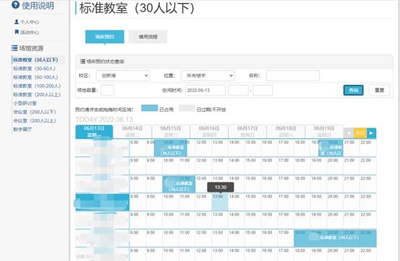Open the 2022-06-13 date picker field
400x261 pixels.
(x=205, y=90)
